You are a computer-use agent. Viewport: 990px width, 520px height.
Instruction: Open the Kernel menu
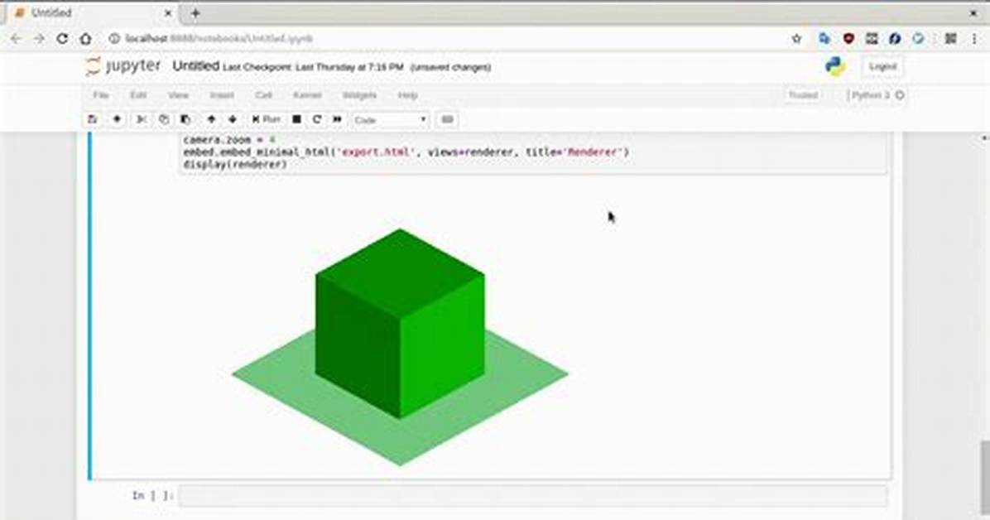[x=307, y=95]
